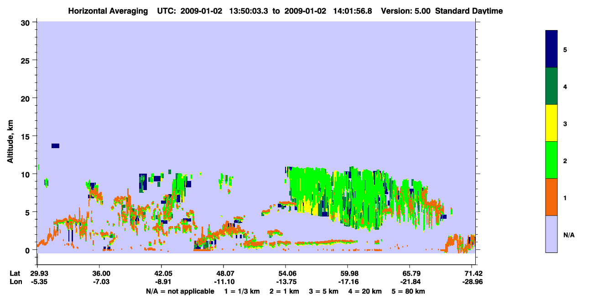The image size is (593, 304).
Task: Click the dark blue colorbar segment labeled 5
Action: point(551,49)
